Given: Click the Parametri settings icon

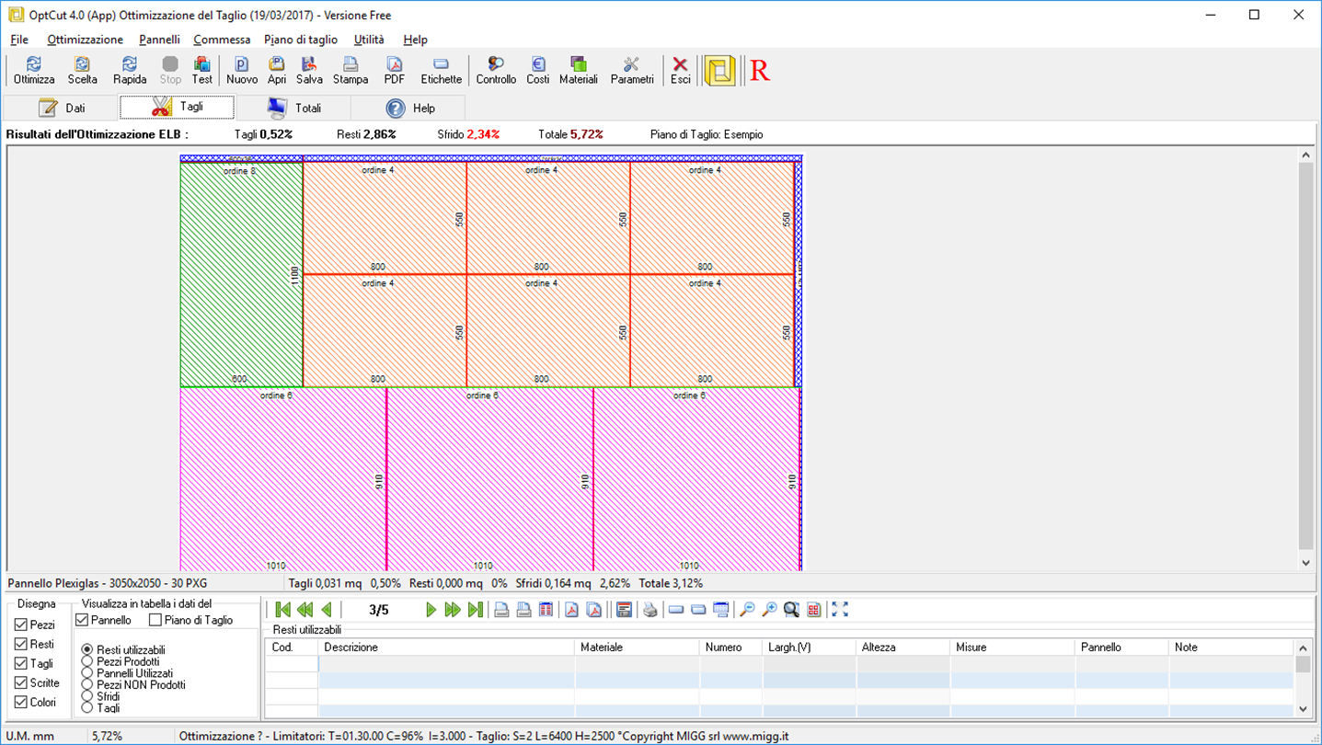Looking at the screenshot, I should pyautogui.click(x=632, y=70).
